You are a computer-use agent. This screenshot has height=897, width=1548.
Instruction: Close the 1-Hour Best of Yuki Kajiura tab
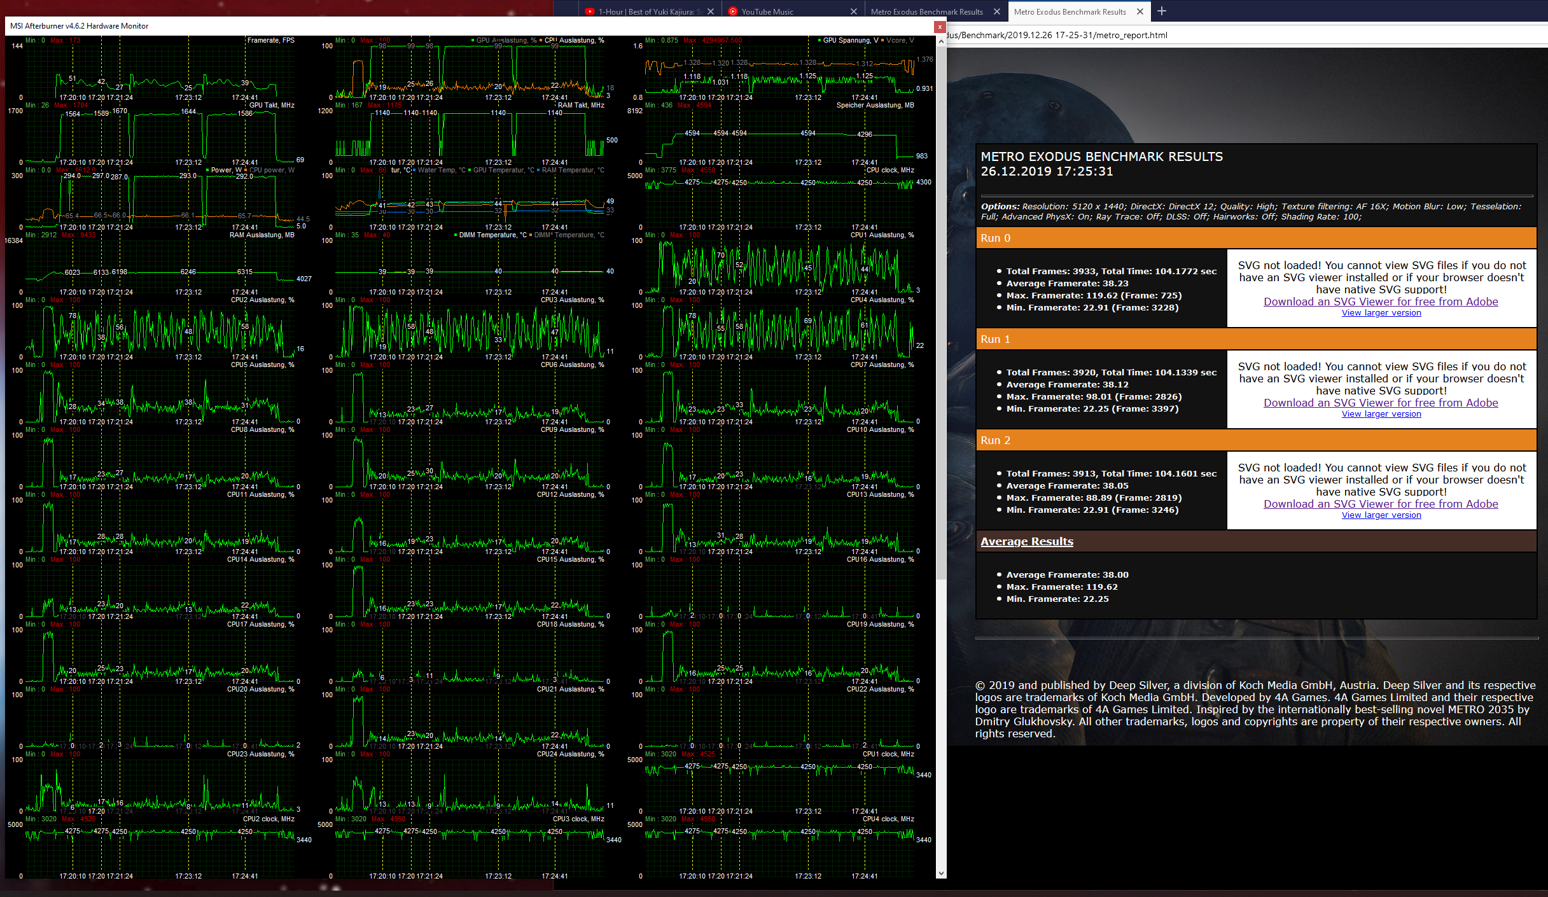(x=711, y=11)
